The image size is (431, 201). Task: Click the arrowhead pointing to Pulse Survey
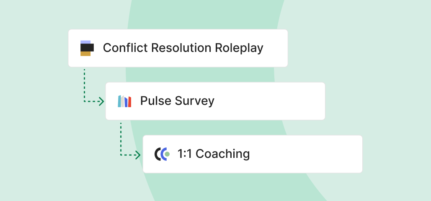click(101, 101)
